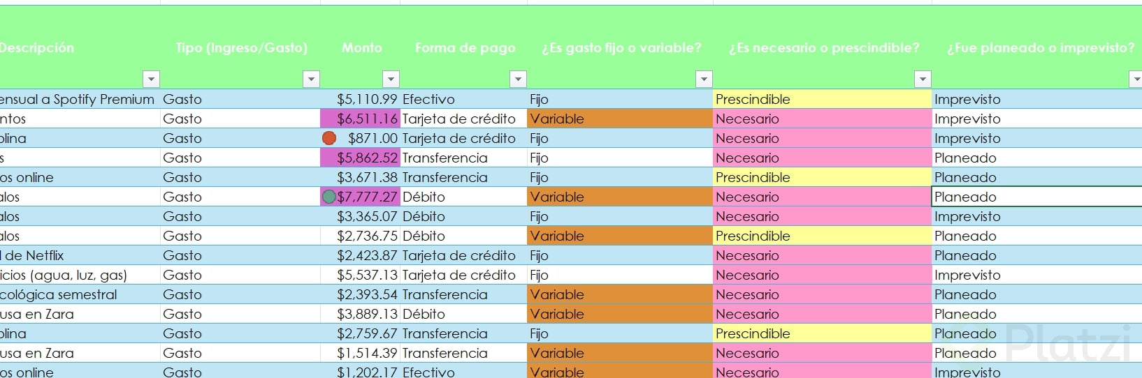This screenshot has width=1142, height=378.
Task: Open the Forma de pago filter dropdown
Action: (x=518, y=80)
